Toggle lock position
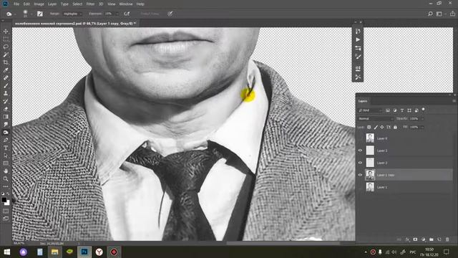The height and width of the screenshot is (258, 458). 381,128
